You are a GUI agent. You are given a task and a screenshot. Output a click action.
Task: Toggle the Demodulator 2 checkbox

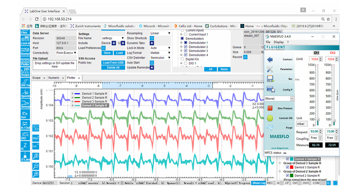pos(186,47)
